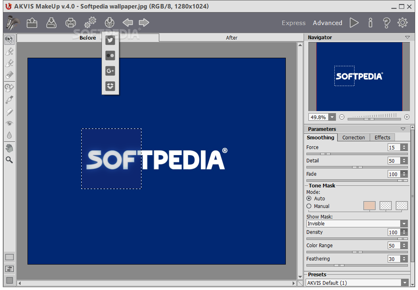The image size is (418, 290).
Task: Open batch processing gears icon
Action: point(90,22)
